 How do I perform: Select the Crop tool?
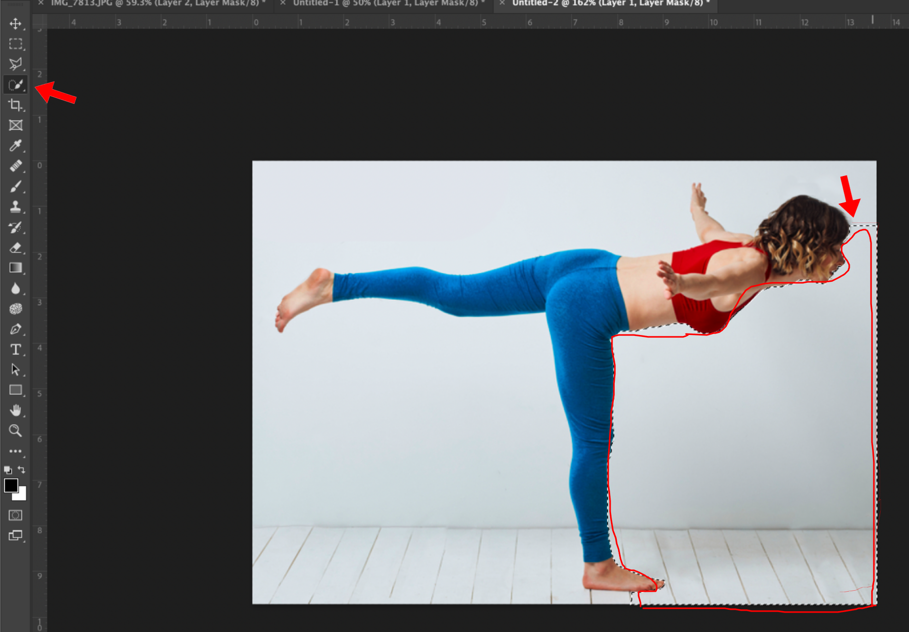[x=15, y=105]
